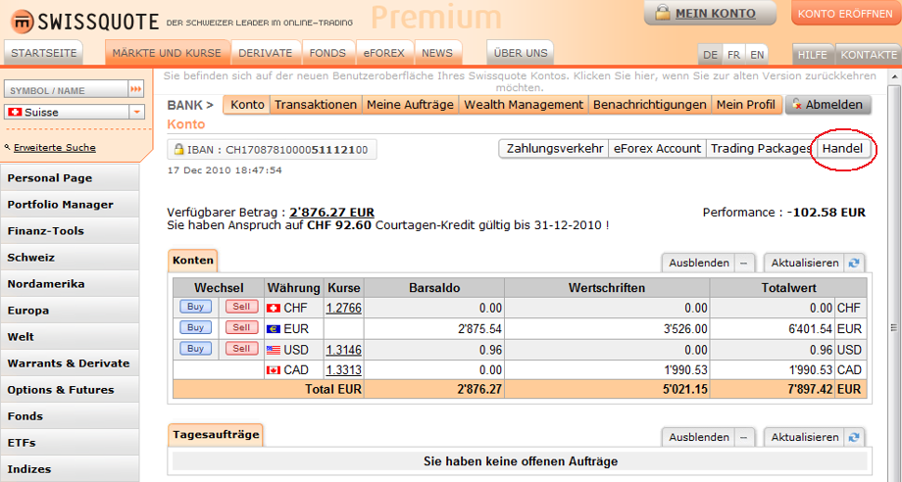Click the Swiss flag in the CHF row
Image resolution: width=902 pixels, height=482 pixels.
coord(274,309)
